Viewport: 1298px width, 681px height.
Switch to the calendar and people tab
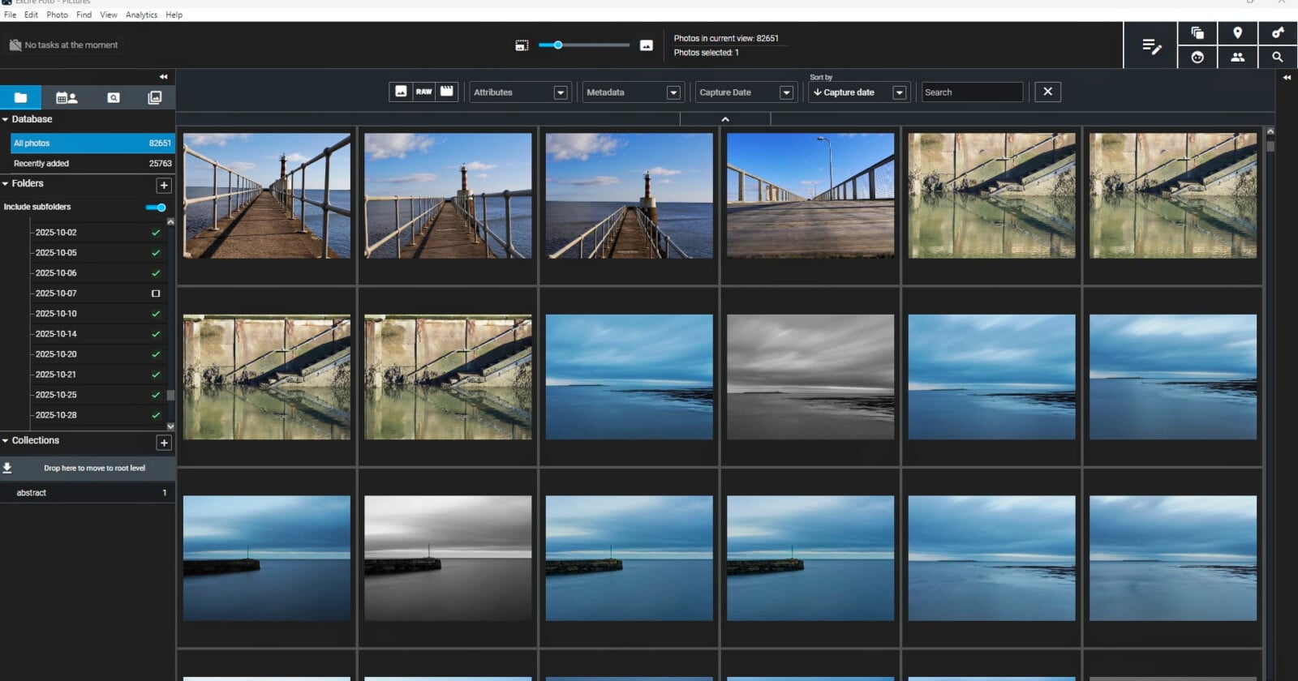(x=67, y=98)
